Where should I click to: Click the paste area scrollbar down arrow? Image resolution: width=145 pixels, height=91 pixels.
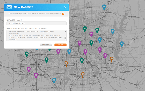(65, 40)
